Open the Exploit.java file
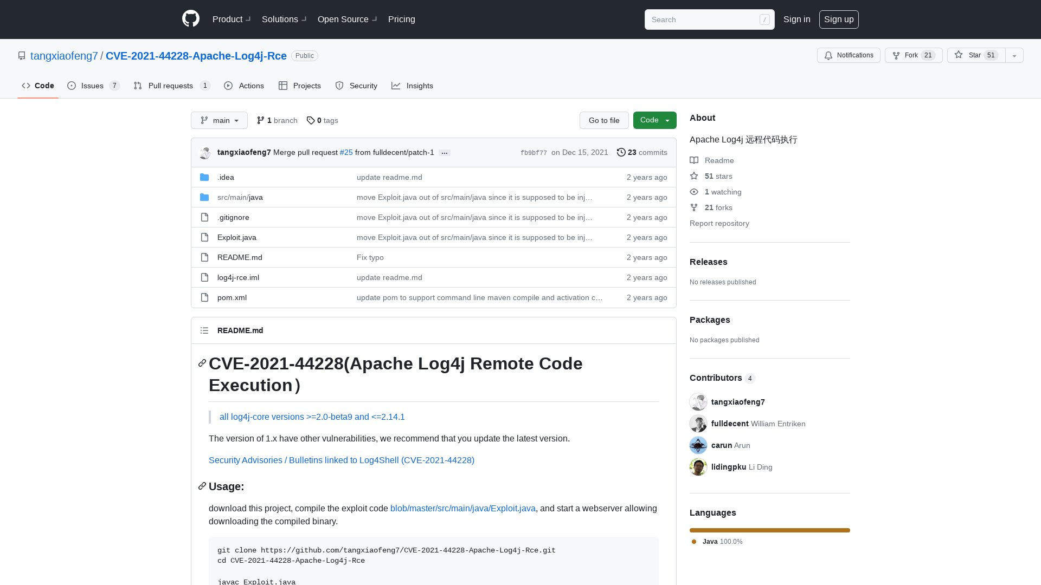 point(237,237)
